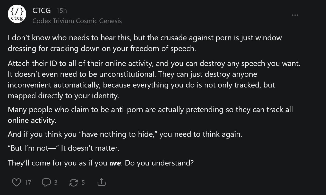Viewport: 326px width, 195px height.
Task: Visit Codex Trivium Cosmic Genesis publication
Action: 77,21
